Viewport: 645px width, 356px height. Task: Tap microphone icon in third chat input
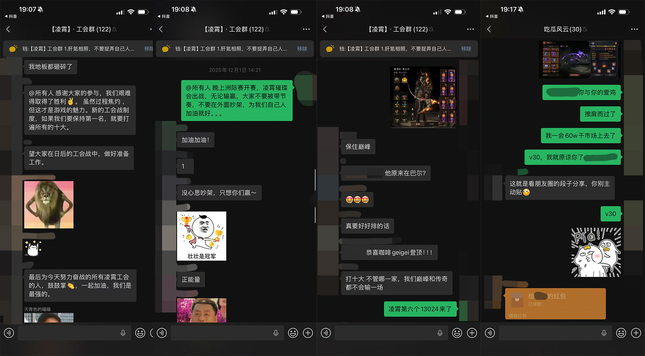[x=440, y=333]
